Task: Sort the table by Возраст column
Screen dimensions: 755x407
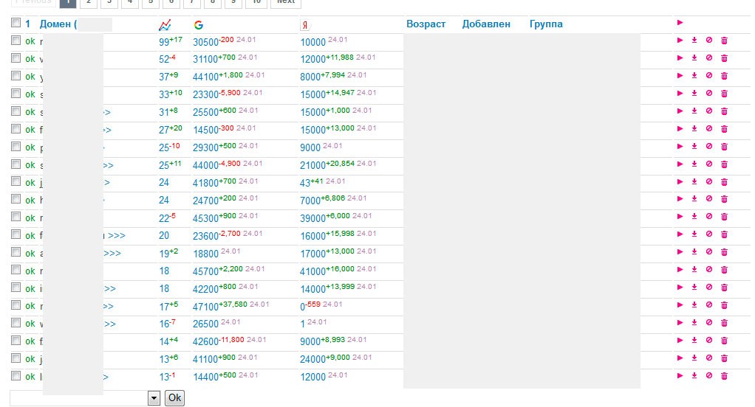Action: coord(426,24)
